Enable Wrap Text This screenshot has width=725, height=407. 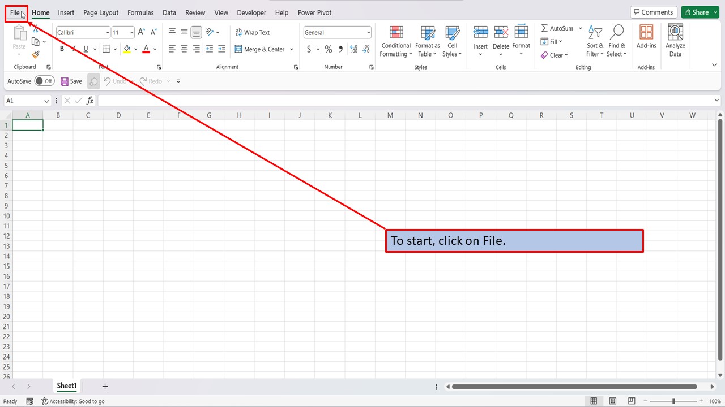253,32
